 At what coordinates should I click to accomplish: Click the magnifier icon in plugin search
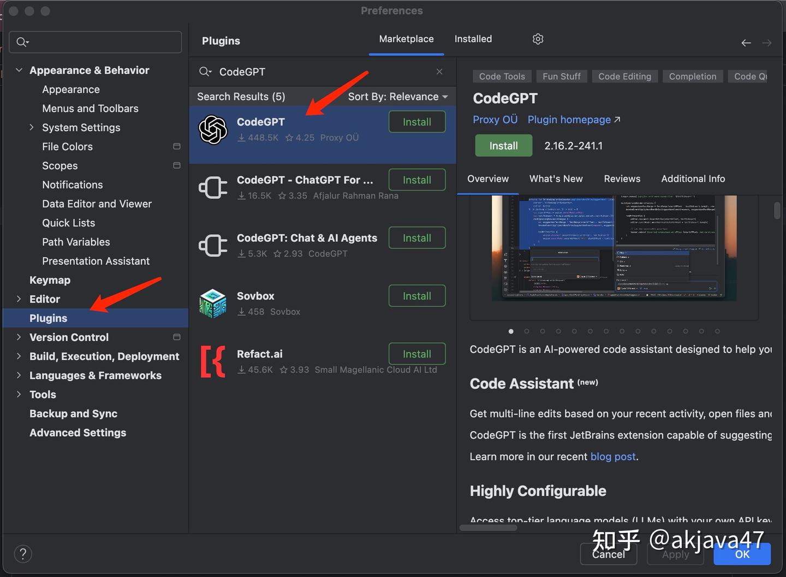click(205, 72)
